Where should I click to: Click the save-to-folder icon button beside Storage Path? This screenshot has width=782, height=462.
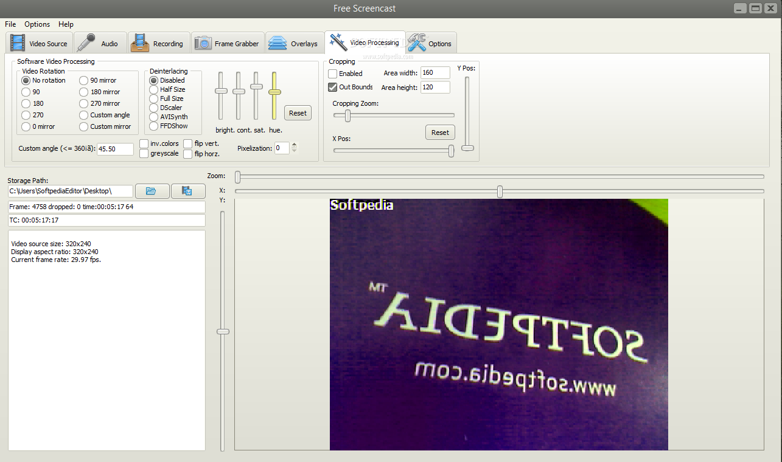(187, 191)
